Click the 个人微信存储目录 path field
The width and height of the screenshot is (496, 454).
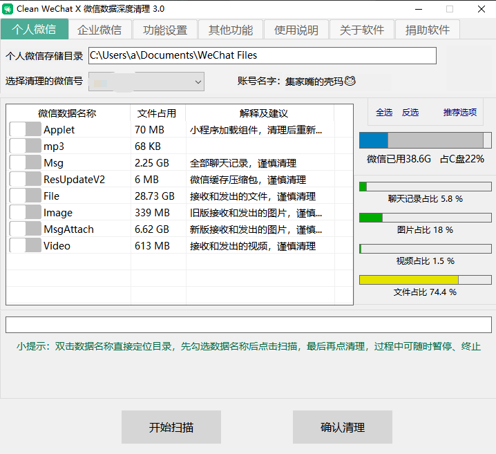[x=263, y=56]
